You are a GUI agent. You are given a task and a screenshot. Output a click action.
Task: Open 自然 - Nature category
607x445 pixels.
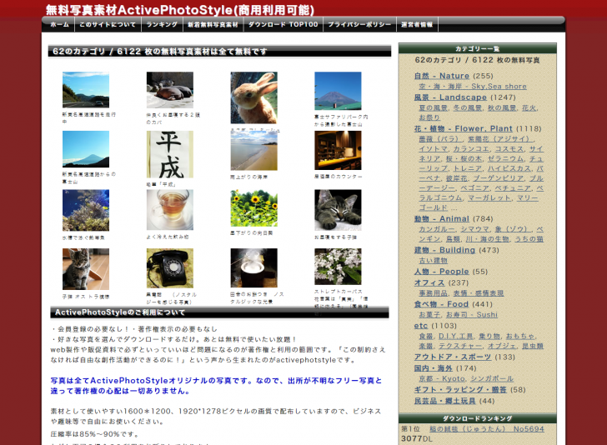[441, 76]
